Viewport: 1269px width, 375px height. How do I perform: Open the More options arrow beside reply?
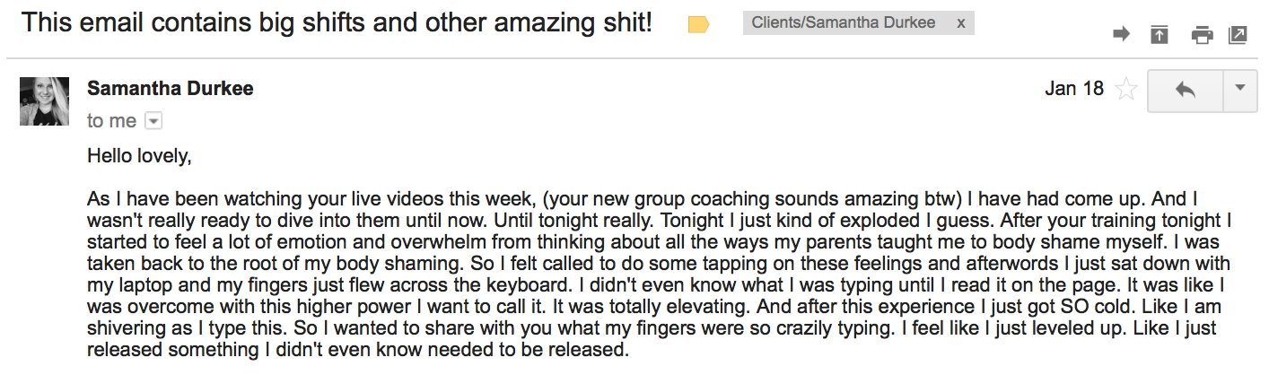pyautogui.click(x=1240, y=89)
